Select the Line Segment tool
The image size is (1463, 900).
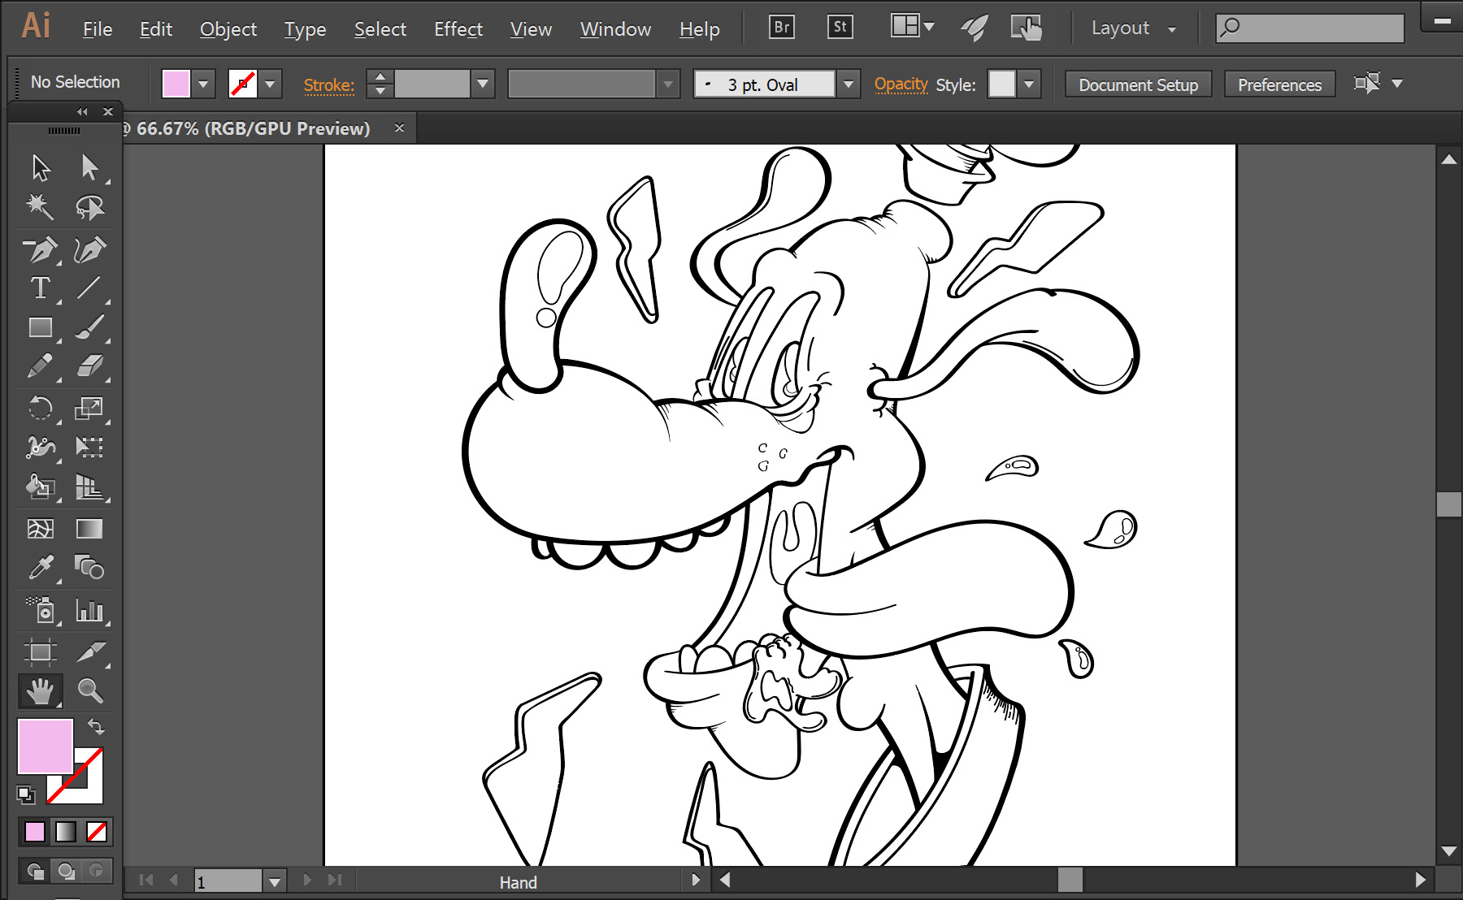click(x=89, y=288)
